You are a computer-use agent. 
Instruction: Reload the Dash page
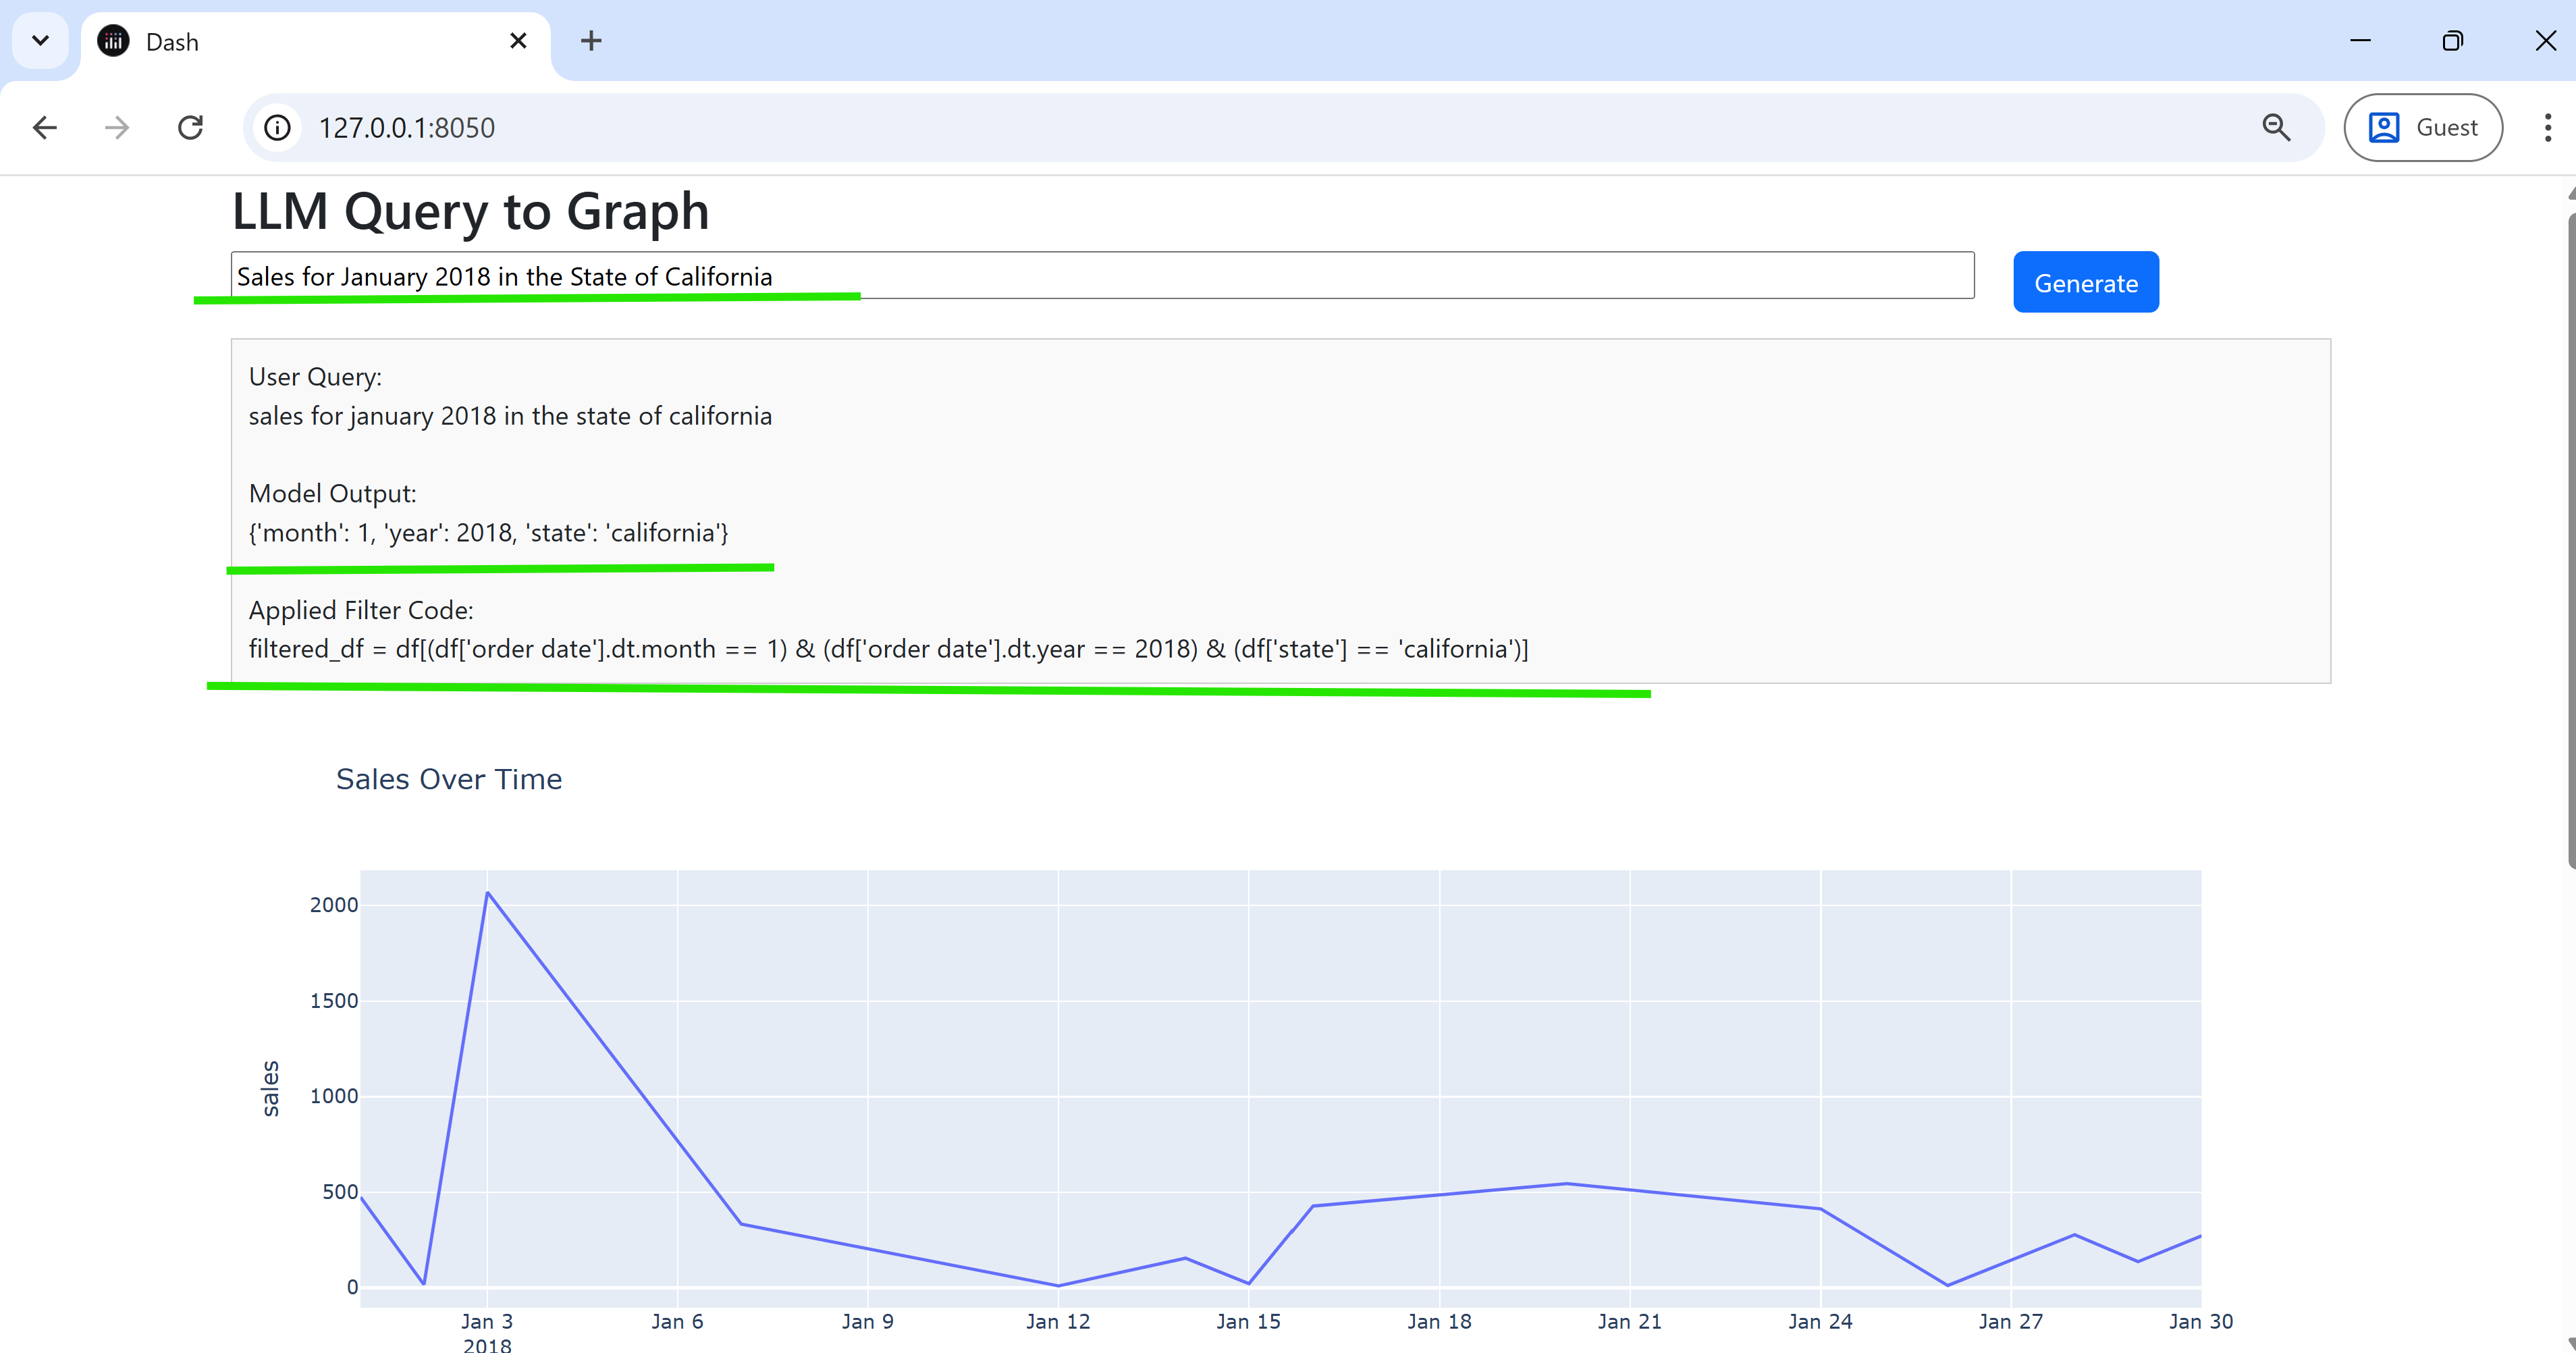click(190, 128)
